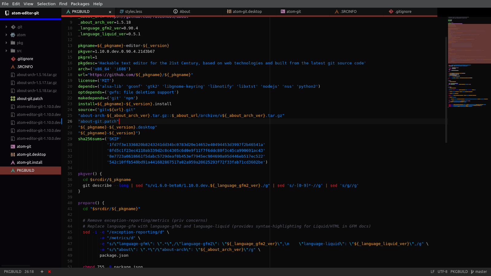Click the .git folder icon in the tree
The image size is (491, 276).
coord(13,27)
